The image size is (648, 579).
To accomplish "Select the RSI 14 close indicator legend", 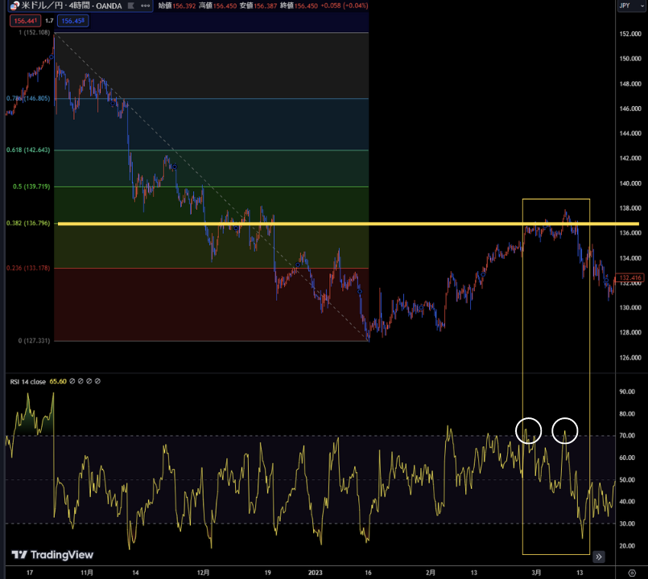I will [x=28, y=382].
